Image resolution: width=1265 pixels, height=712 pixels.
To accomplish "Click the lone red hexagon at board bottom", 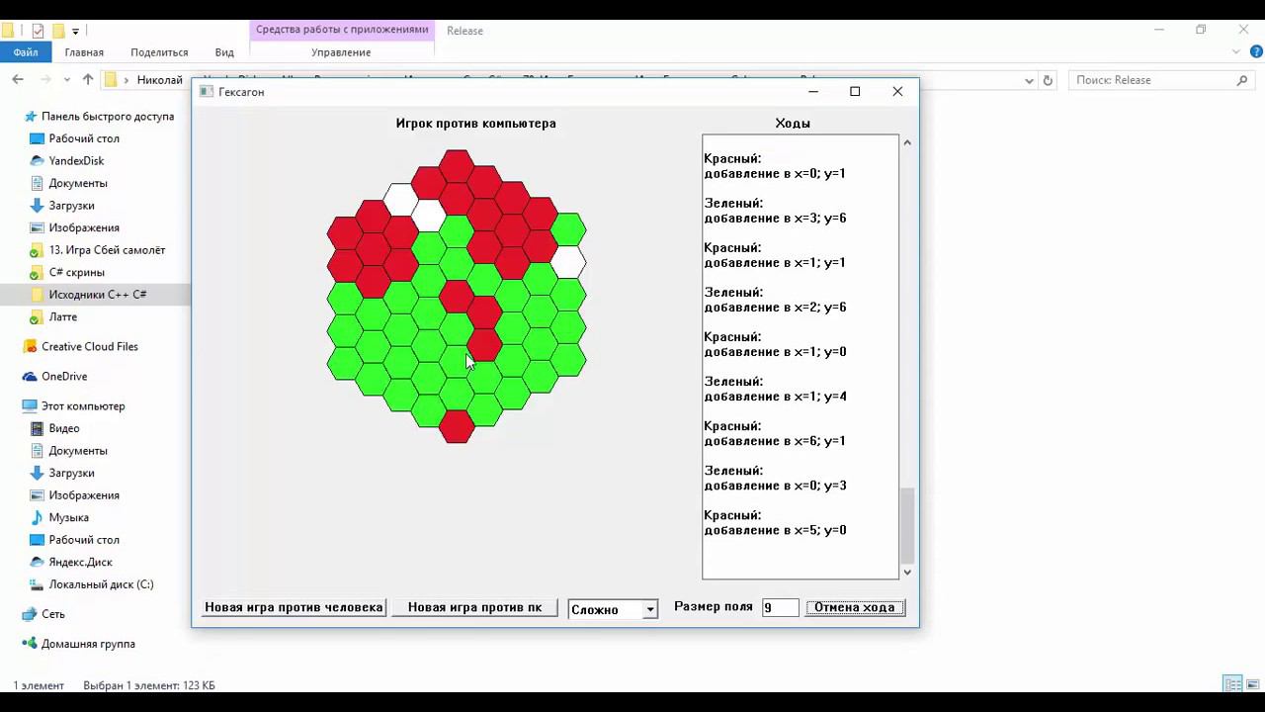I will 457,426.
